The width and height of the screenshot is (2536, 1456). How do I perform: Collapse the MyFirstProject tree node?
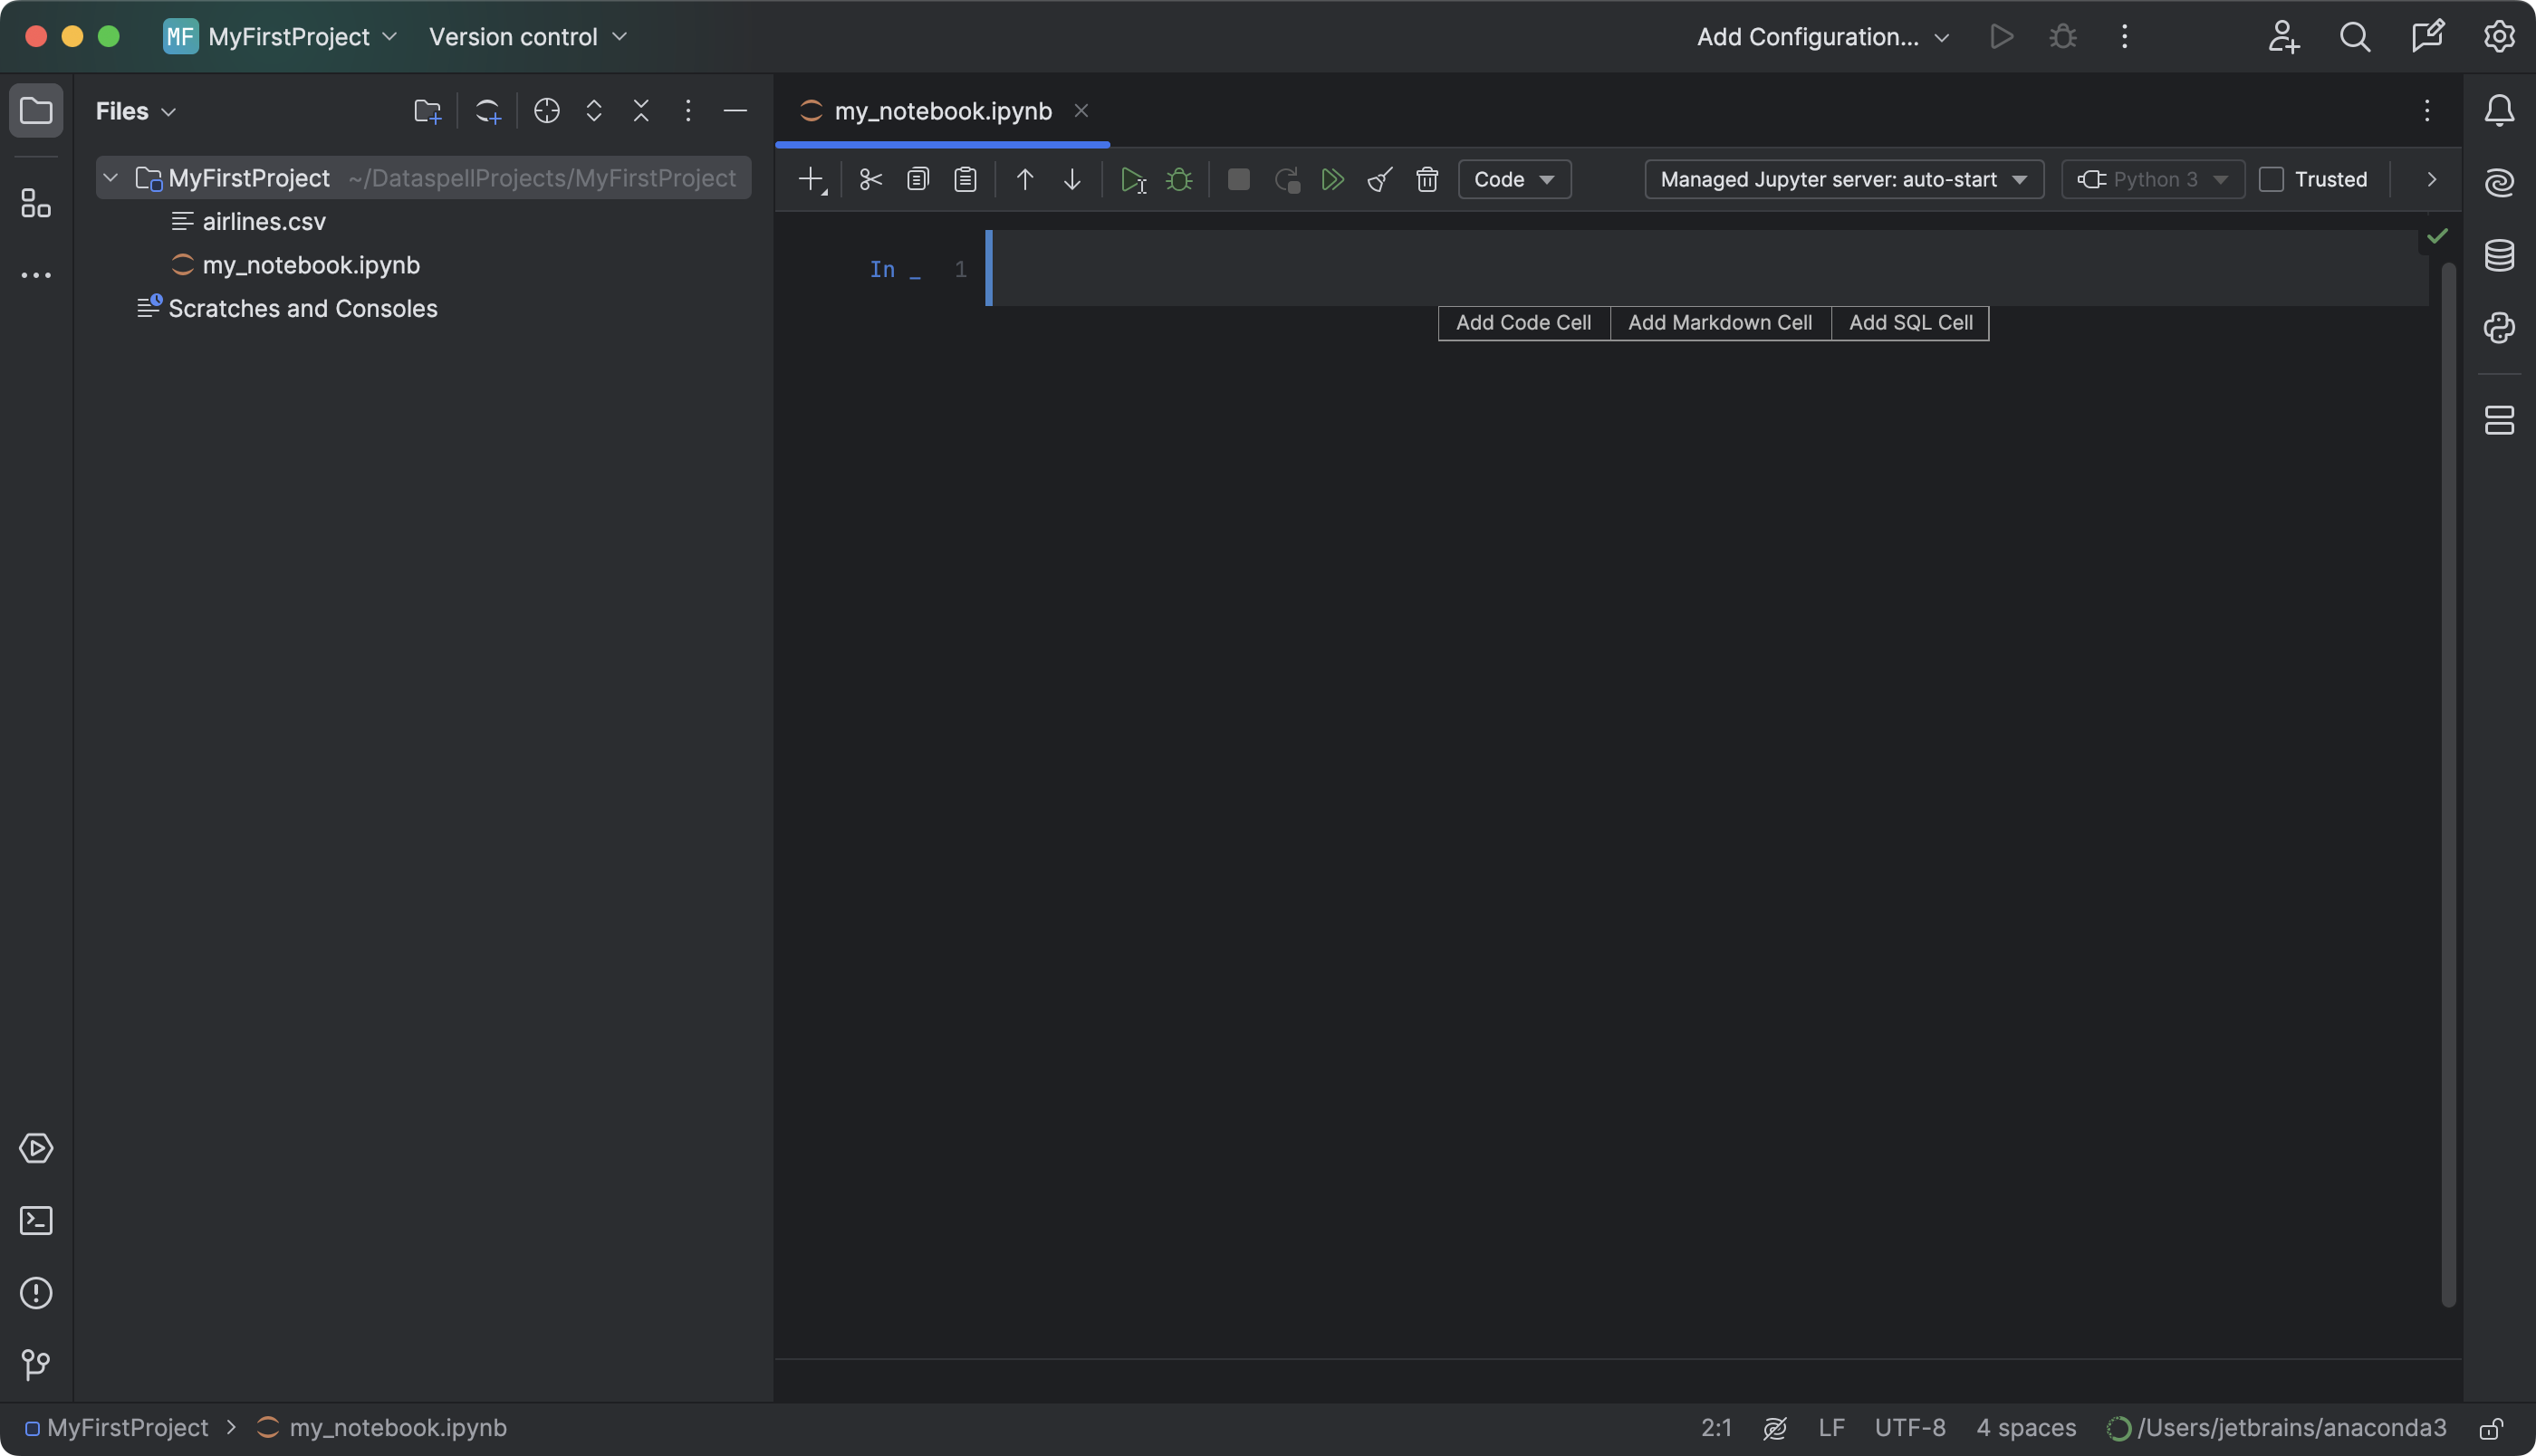click(111, 178)
